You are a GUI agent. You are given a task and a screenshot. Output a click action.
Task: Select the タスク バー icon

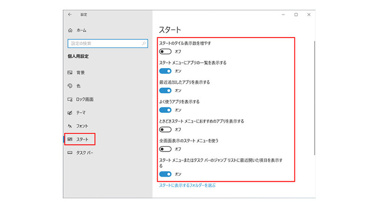pos(70,153)
